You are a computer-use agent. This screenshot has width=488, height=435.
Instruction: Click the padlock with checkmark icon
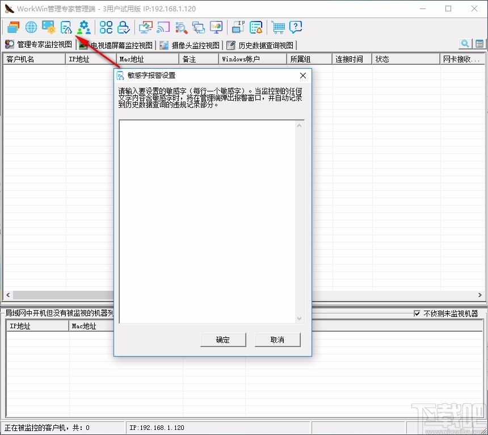[x=124, y=27]
